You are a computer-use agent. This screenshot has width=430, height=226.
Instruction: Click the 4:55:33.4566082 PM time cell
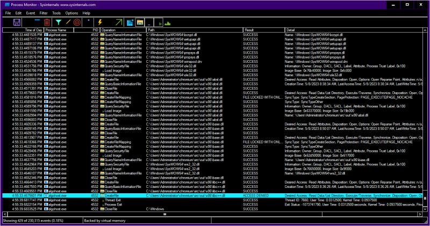click(x=27, y=79)
